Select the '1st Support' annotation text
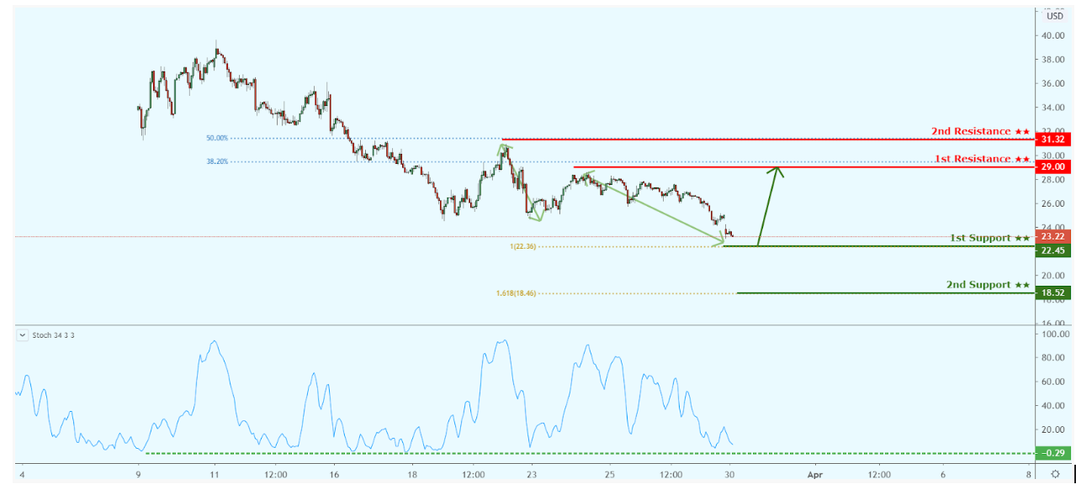The image size is (1076, 495). coord(989,238)
